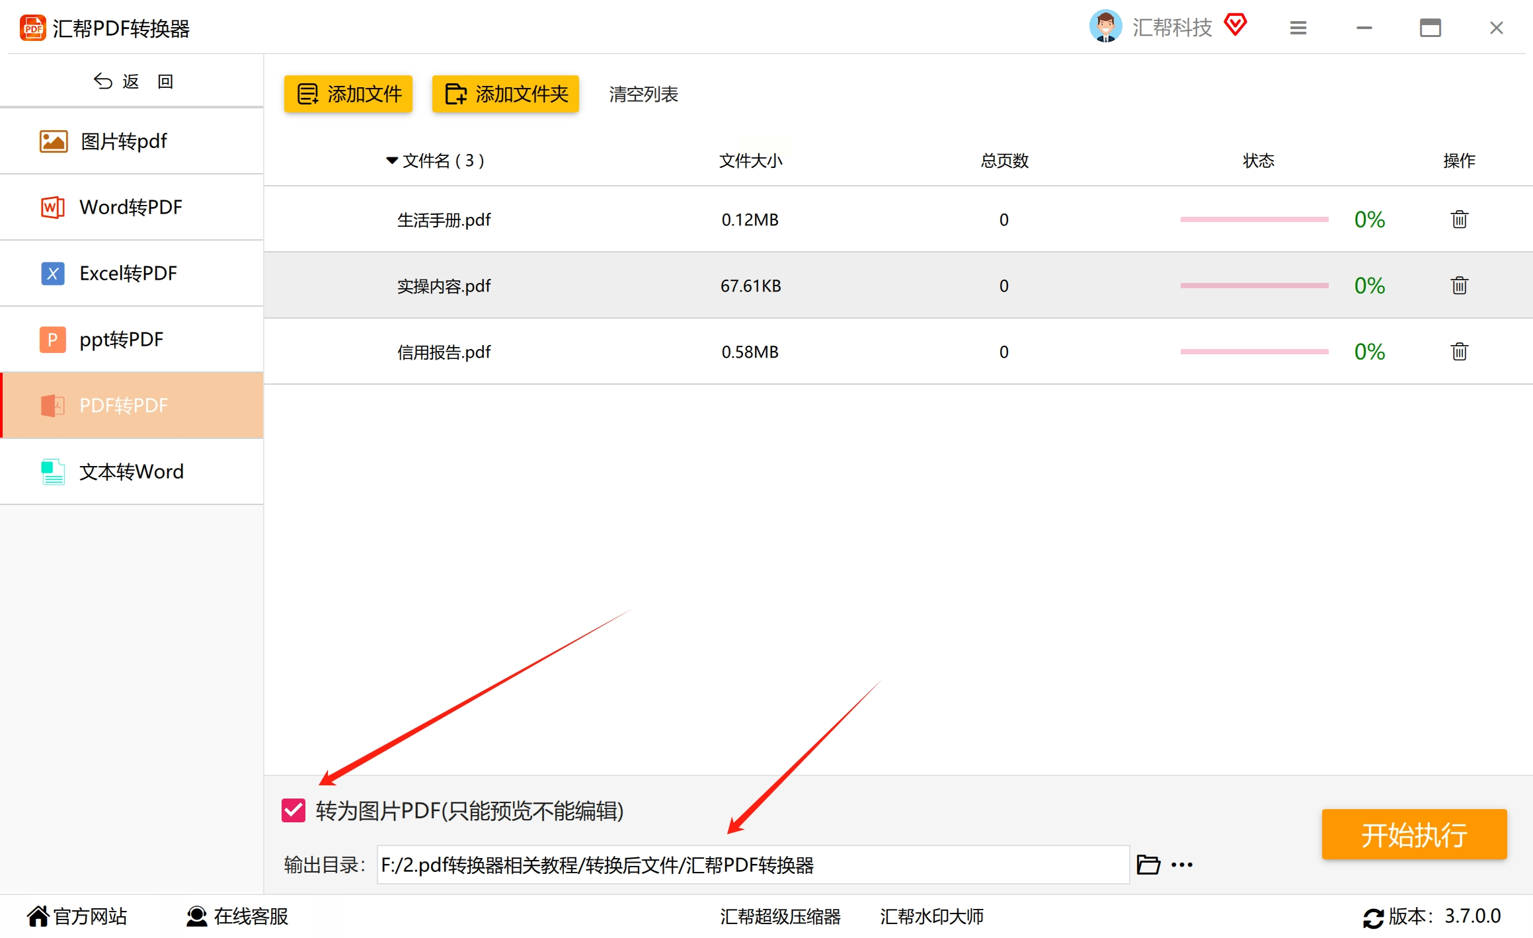Click 清空列表 link

pyautogui.click(x=643, y=94)
